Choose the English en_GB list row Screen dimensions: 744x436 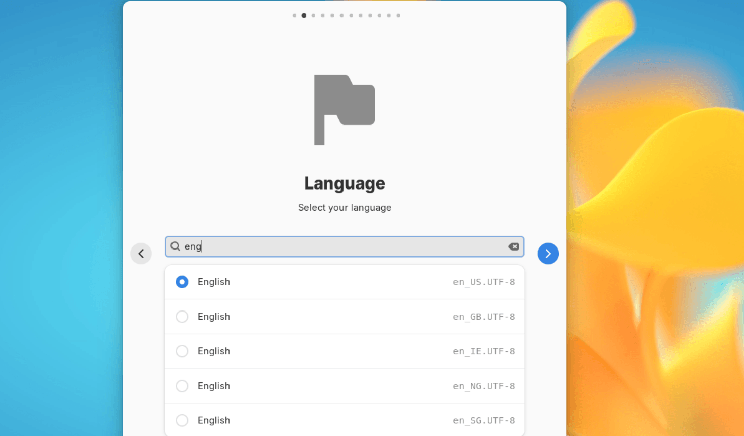[345, 317]
